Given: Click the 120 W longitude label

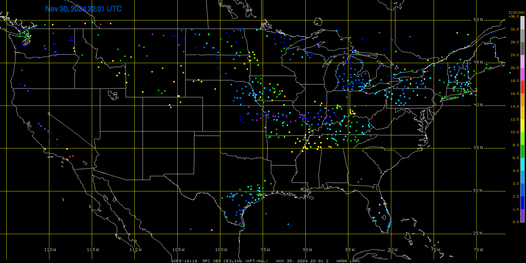Looking at the screenshot, I should 50,250.
